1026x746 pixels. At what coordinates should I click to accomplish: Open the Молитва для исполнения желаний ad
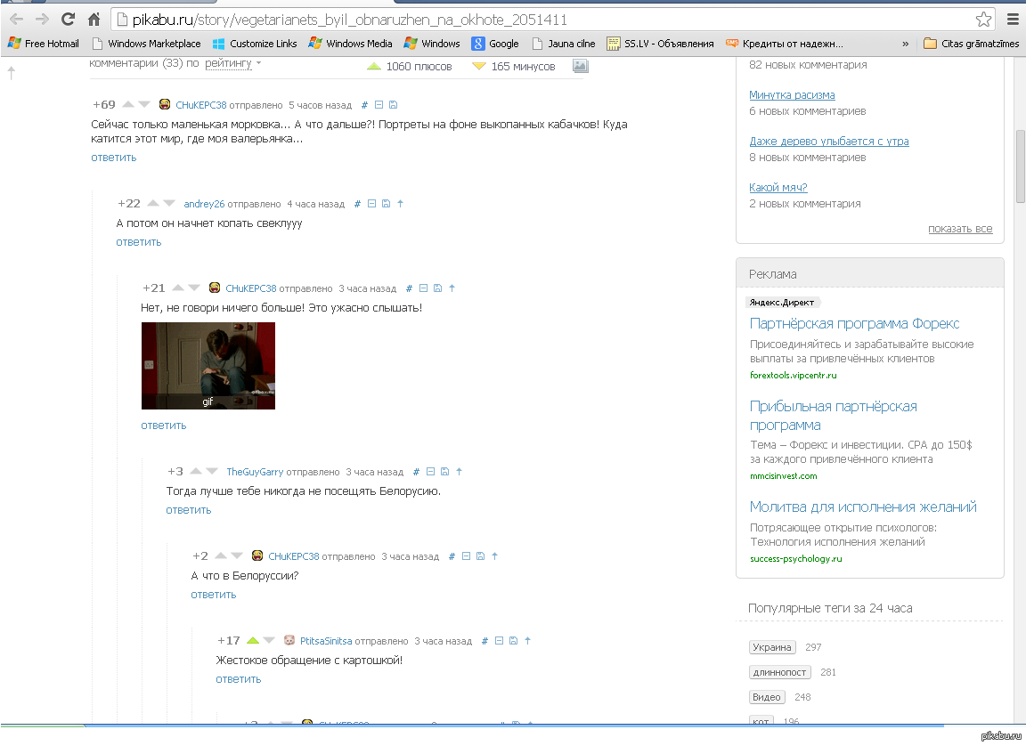pyautogui.click(x=863, y=507)
